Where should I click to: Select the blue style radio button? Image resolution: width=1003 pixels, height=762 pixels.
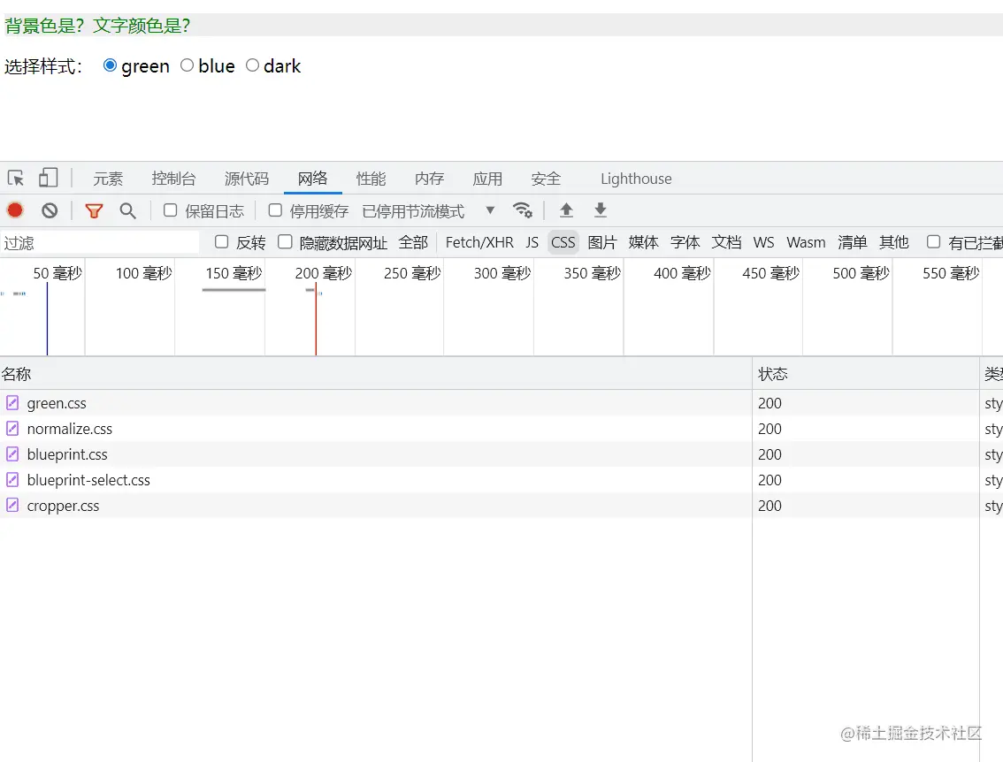187,65
